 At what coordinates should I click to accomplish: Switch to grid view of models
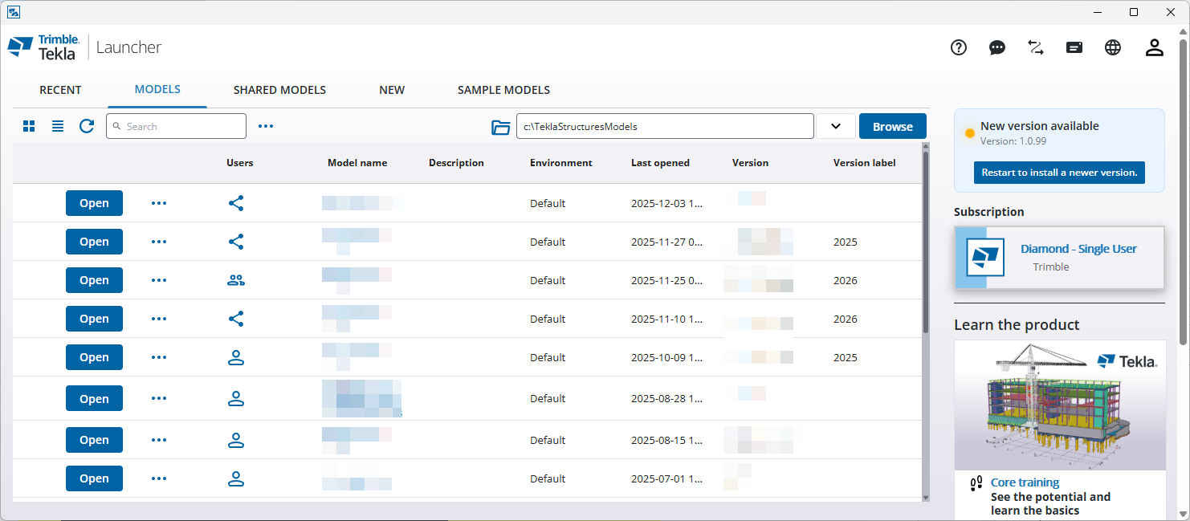[29, 126]
